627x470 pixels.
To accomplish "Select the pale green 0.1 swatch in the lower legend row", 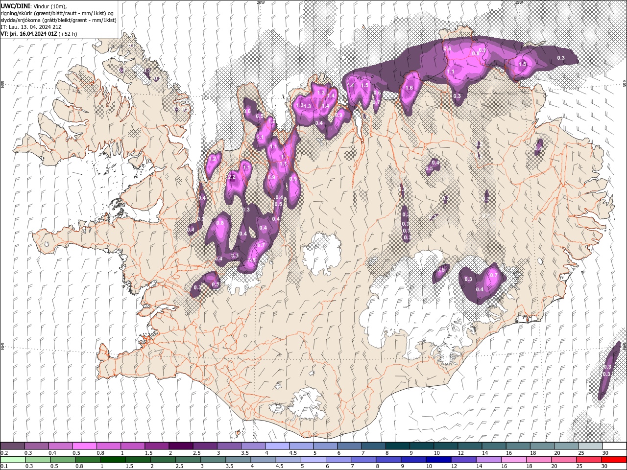I will 12,459.
